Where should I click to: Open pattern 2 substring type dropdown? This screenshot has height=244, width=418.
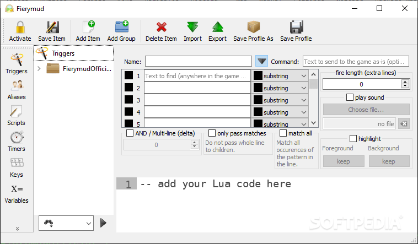[x=280, y=88]
